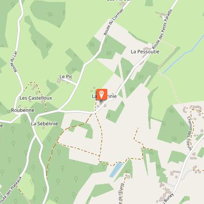Click the Chemin des Tilleuls label
Viewport: 204px width, 204px height.
point(189,133)
